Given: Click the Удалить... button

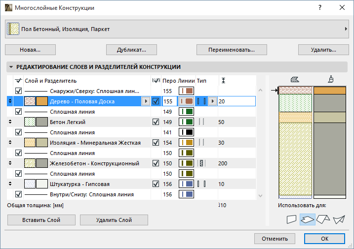Looking at the screenshot, I should pyautogui.click(x=323, y=50).
